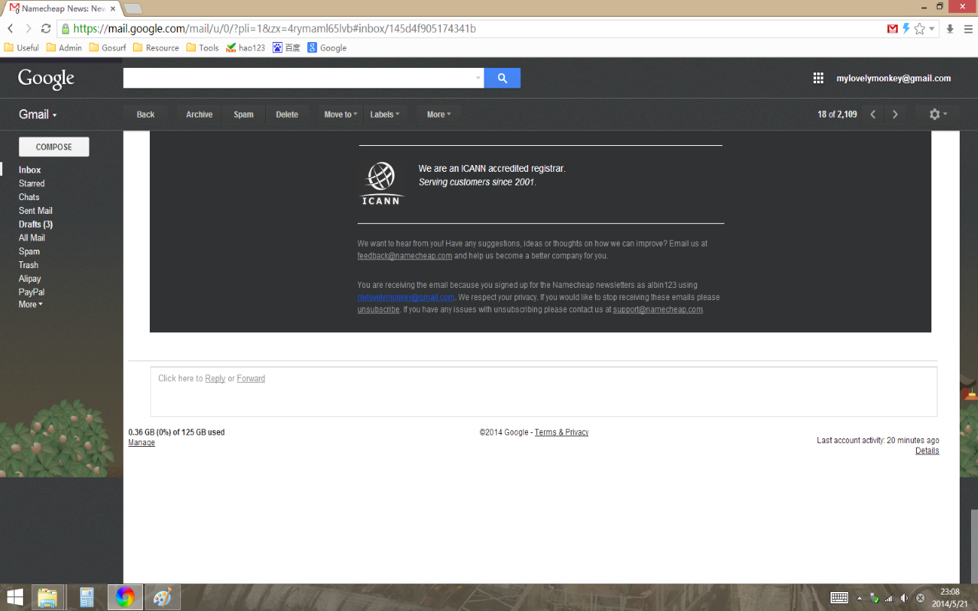This screenshot has height=611, width=978.
Task: Open the Gmail settings gear menu
Action: coord(938,115)
